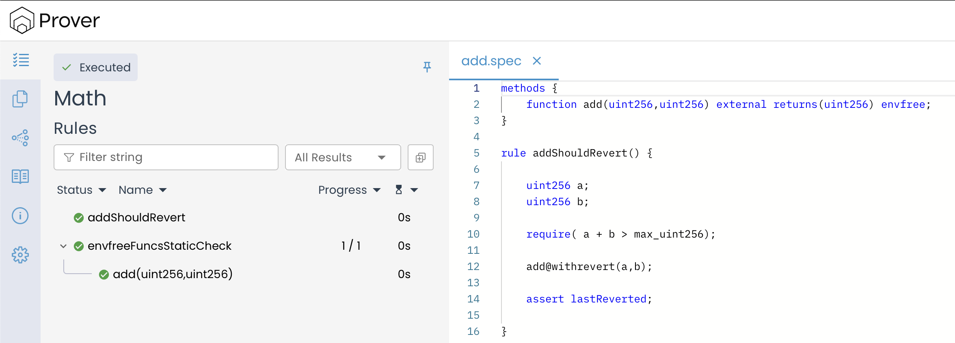
Task: Open the call graph sidebar icon
Action: (x=20, y=138)
